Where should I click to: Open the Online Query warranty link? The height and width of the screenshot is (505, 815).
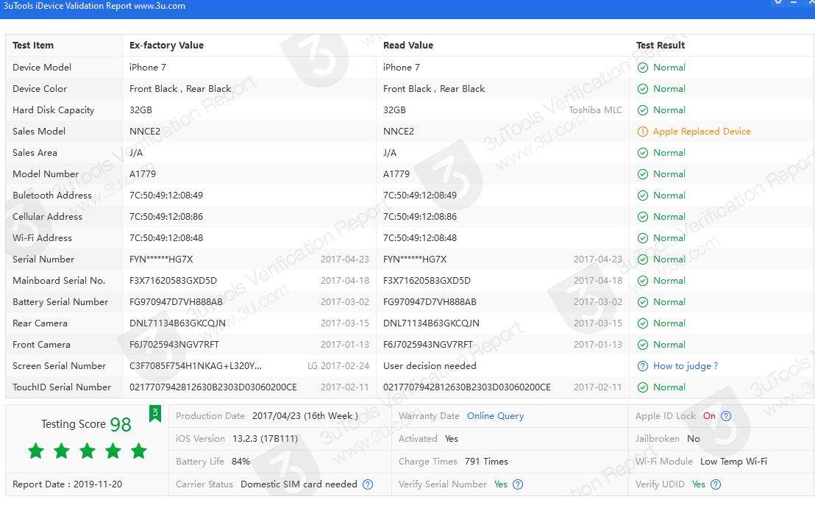coord(495,416)
